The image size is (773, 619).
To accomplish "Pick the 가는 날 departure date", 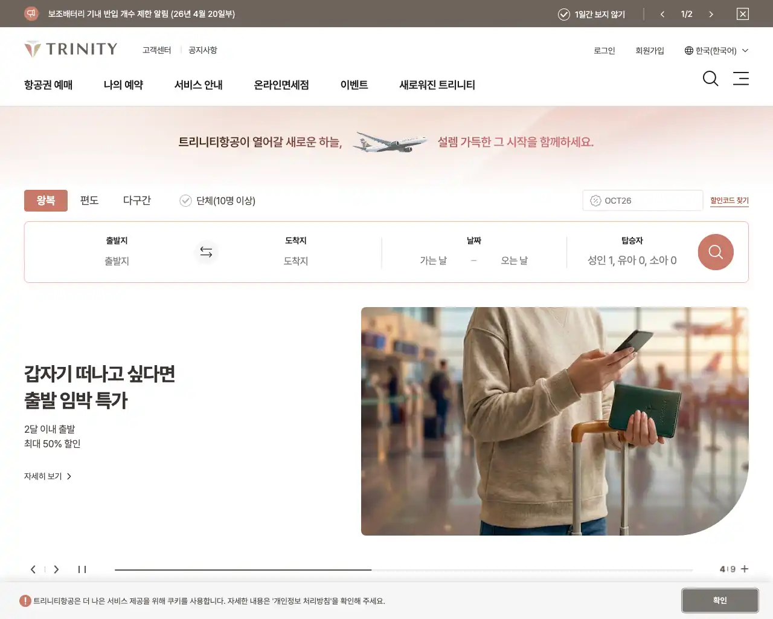I will [434, 261].
